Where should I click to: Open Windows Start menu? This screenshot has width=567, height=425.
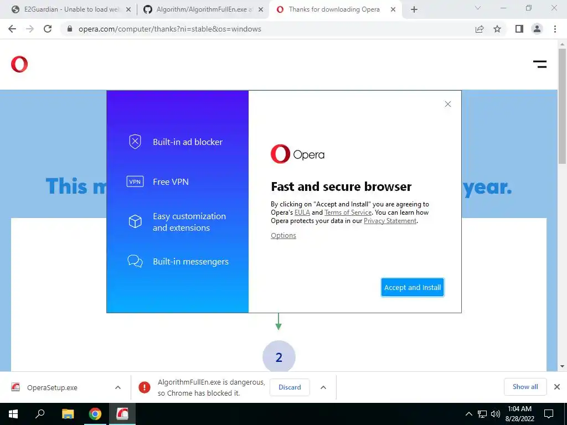click(x=13, y=414)
